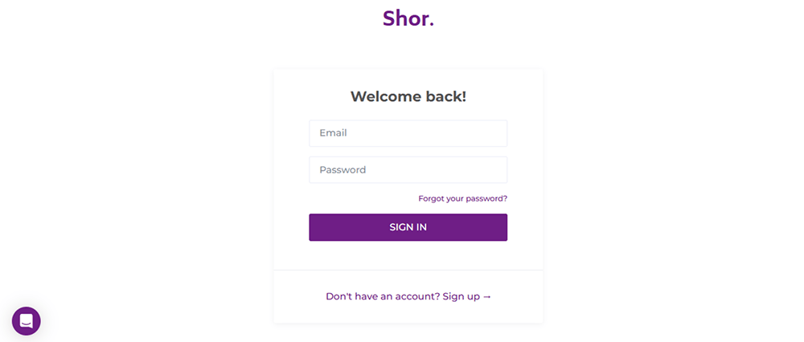
Task: Click "Don't have an account?" text
Action: [382, 297]
